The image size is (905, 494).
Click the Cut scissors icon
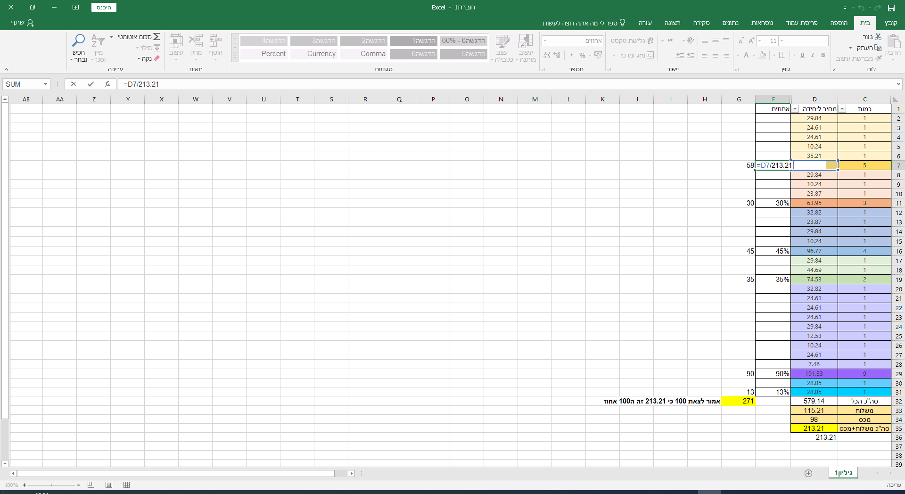(x=878, y=37)
